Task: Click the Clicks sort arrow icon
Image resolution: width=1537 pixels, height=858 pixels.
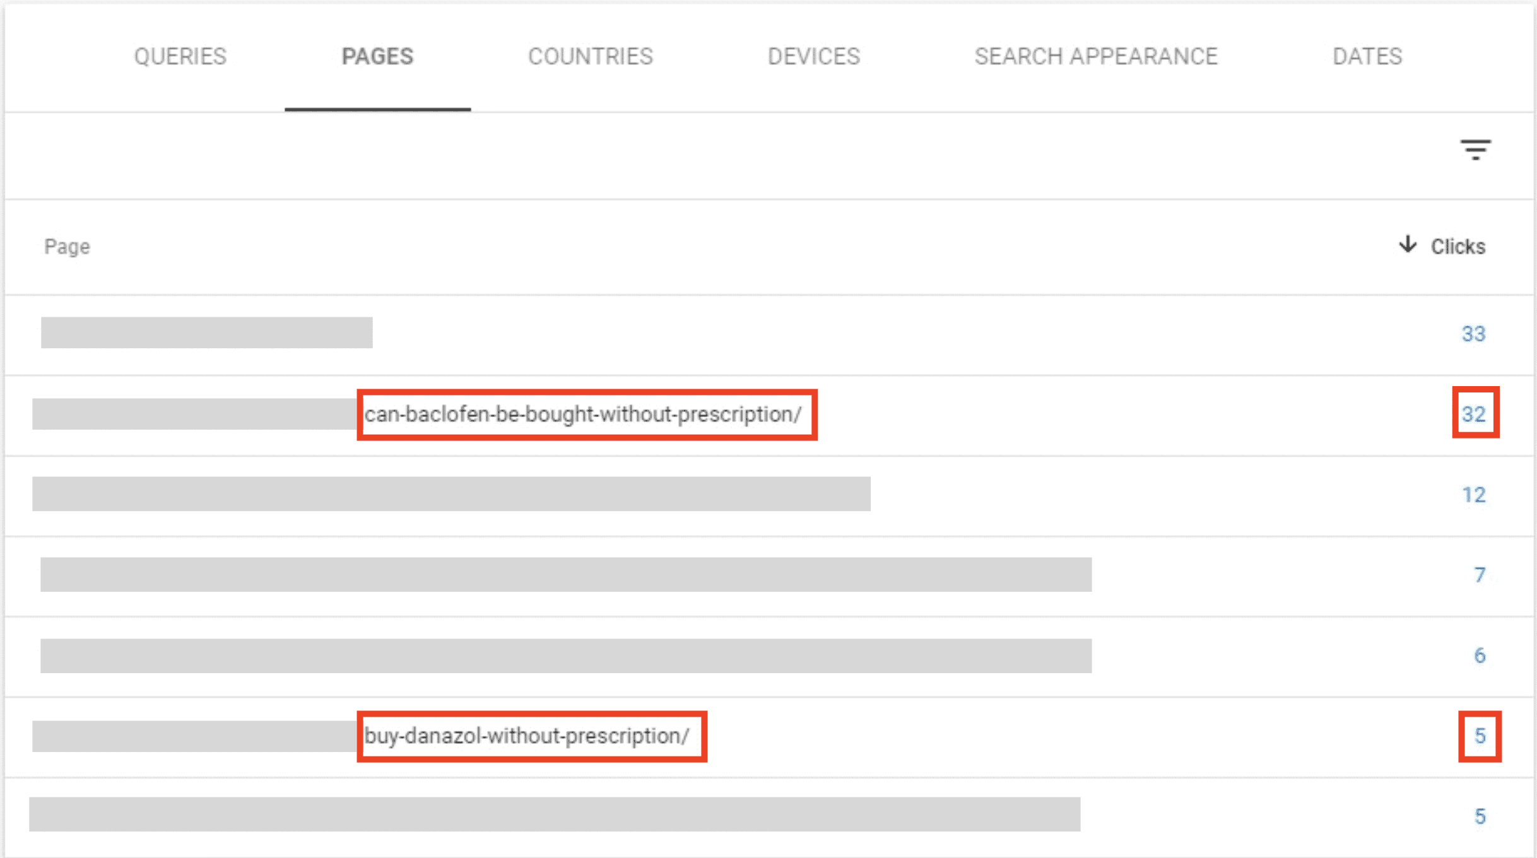Action: coord(1408,245)
